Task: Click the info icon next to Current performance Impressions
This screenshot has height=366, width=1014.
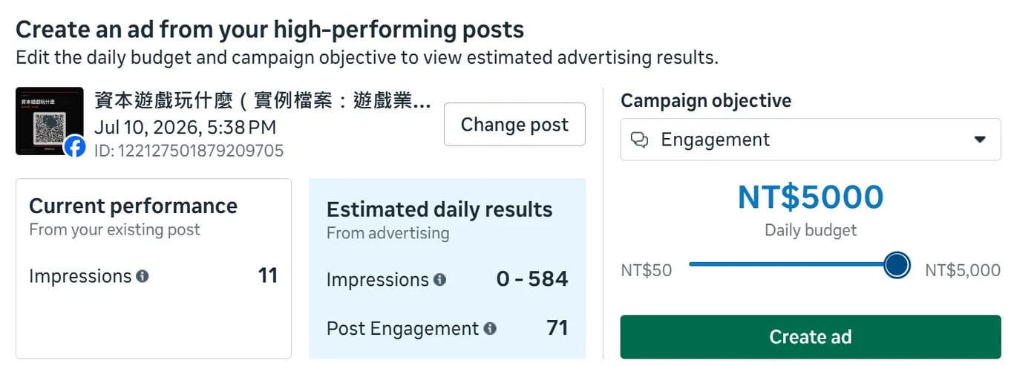Action: [x=143, y=276]
